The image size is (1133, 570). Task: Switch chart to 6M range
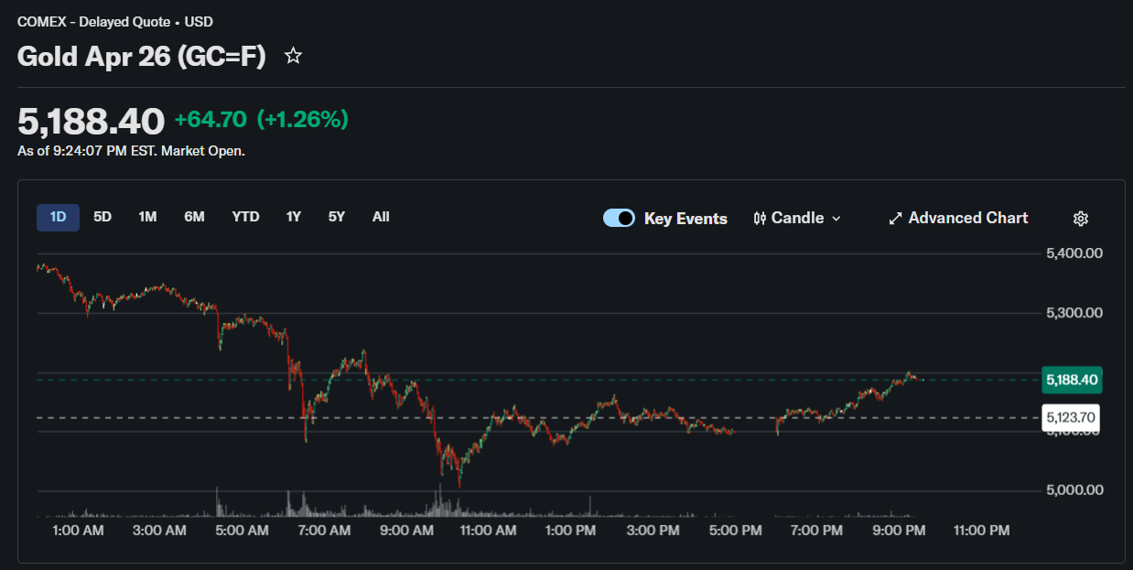[x=194, y=217]
